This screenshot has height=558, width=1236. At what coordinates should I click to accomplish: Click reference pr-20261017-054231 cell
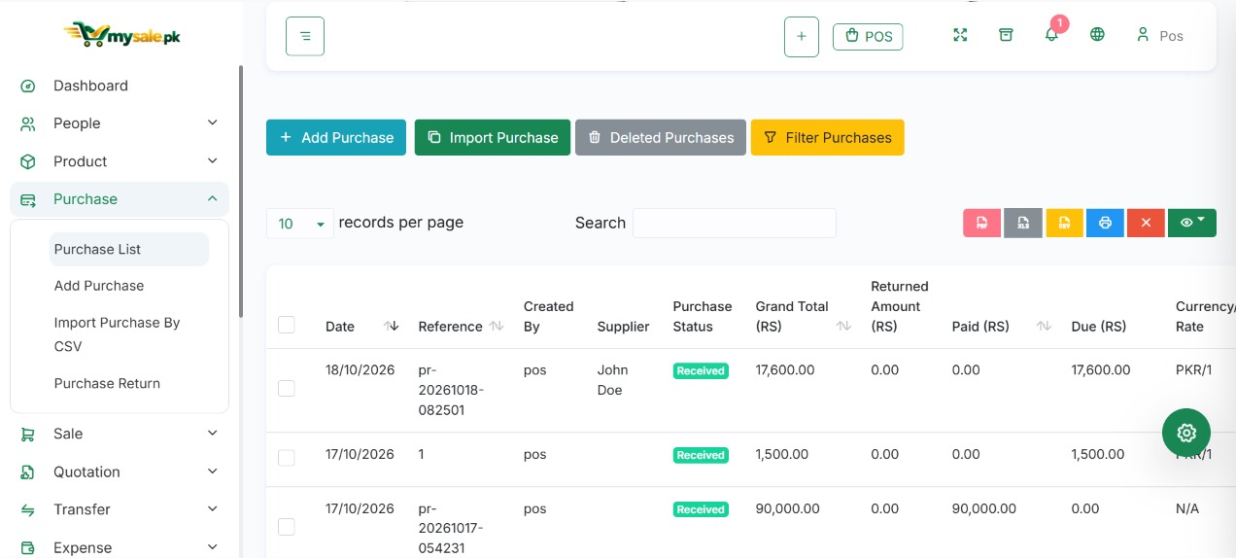[451, 529]
